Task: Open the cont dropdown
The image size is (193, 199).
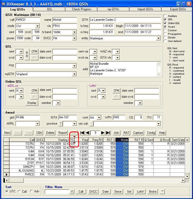Action: pos(99,117)
